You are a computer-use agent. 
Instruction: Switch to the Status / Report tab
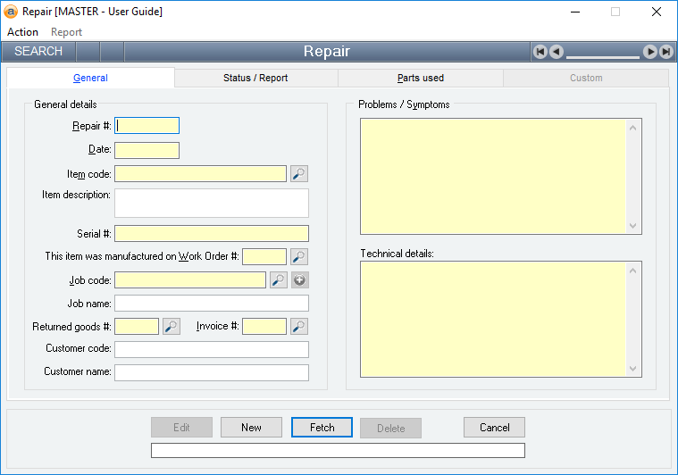coord(255,78)
